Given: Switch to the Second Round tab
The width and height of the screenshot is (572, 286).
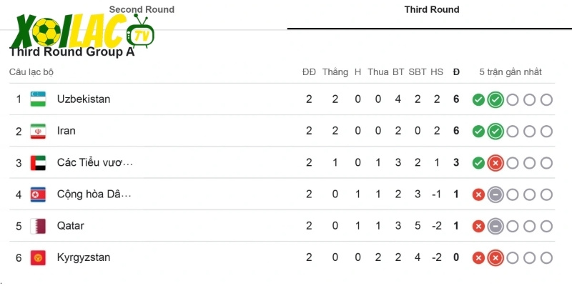Looking at the screenshot, I should (142, 10).
